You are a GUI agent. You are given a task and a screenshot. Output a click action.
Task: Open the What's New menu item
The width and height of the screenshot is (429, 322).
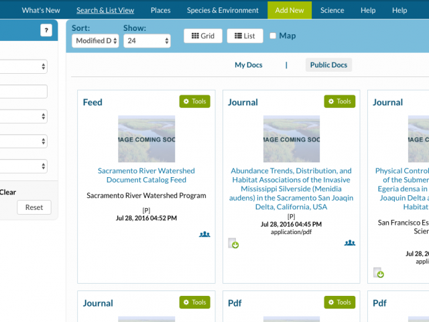pos(41,11)
